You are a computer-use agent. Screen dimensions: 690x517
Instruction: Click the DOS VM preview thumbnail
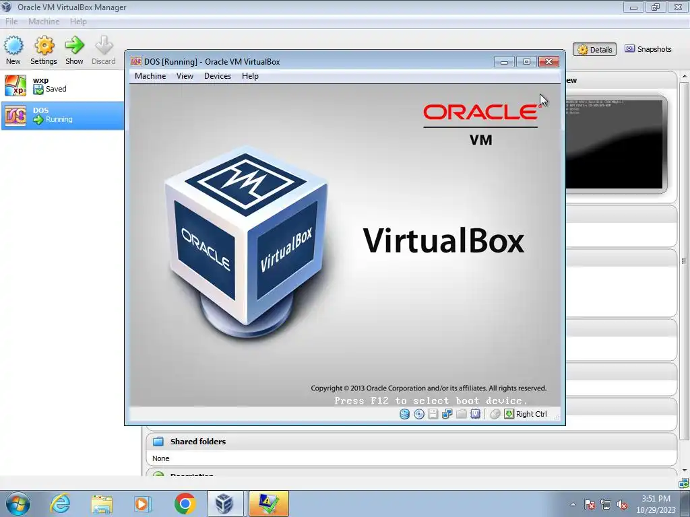(x=615, y=145)
